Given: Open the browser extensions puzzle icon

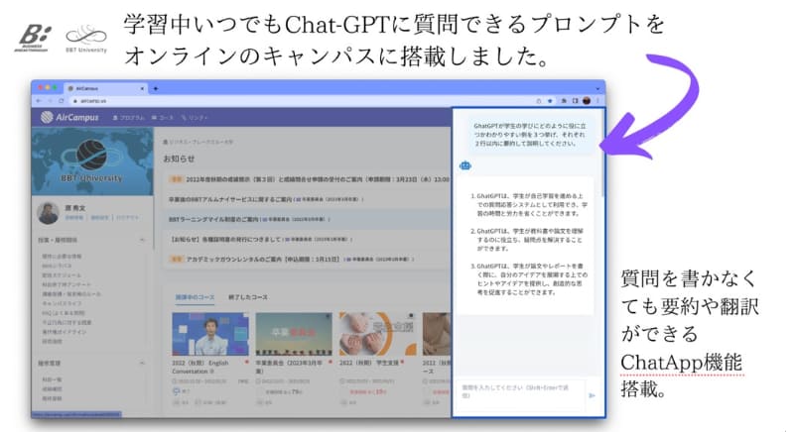Looking at the screenshot, I should click(564, 101).
